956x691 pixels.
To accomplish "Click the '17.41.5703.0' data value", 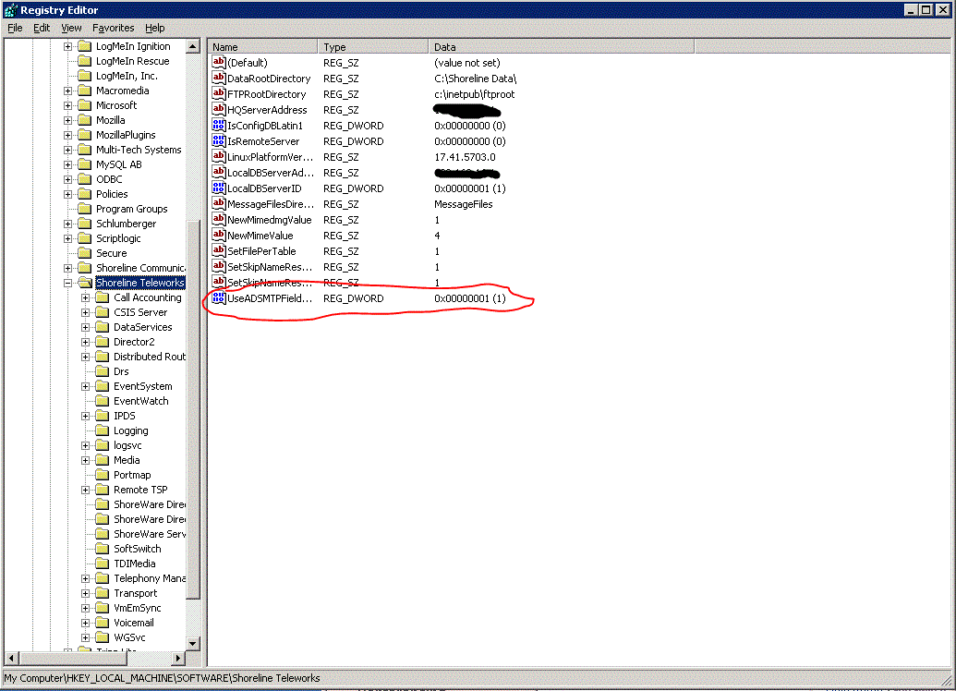I will pos(465,157).
